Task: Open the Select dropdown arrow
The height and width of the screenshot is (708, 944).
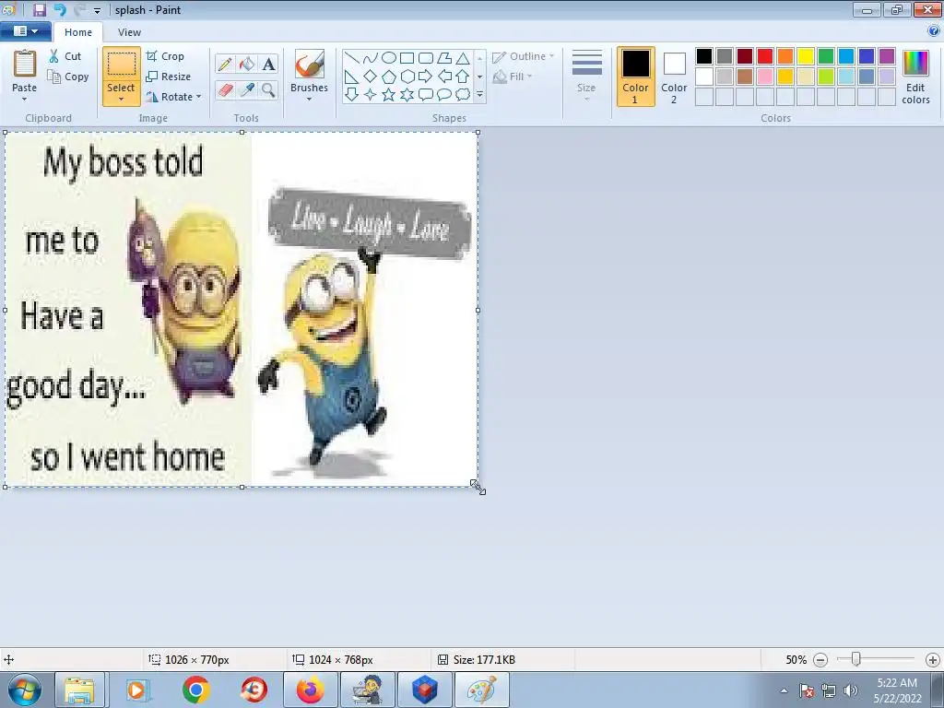Action: click(121, 100)
